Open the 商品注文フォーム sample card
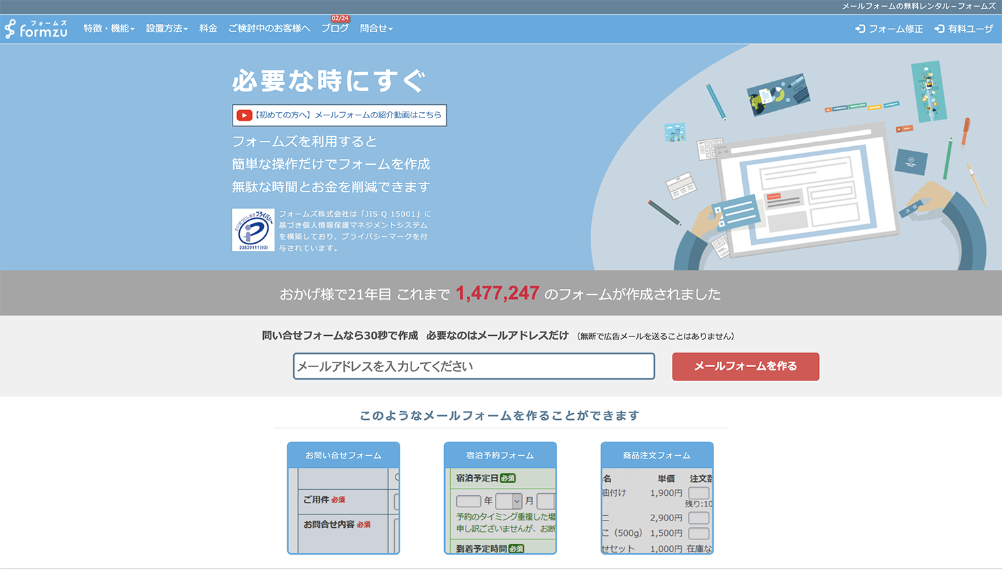 [657, 498]
